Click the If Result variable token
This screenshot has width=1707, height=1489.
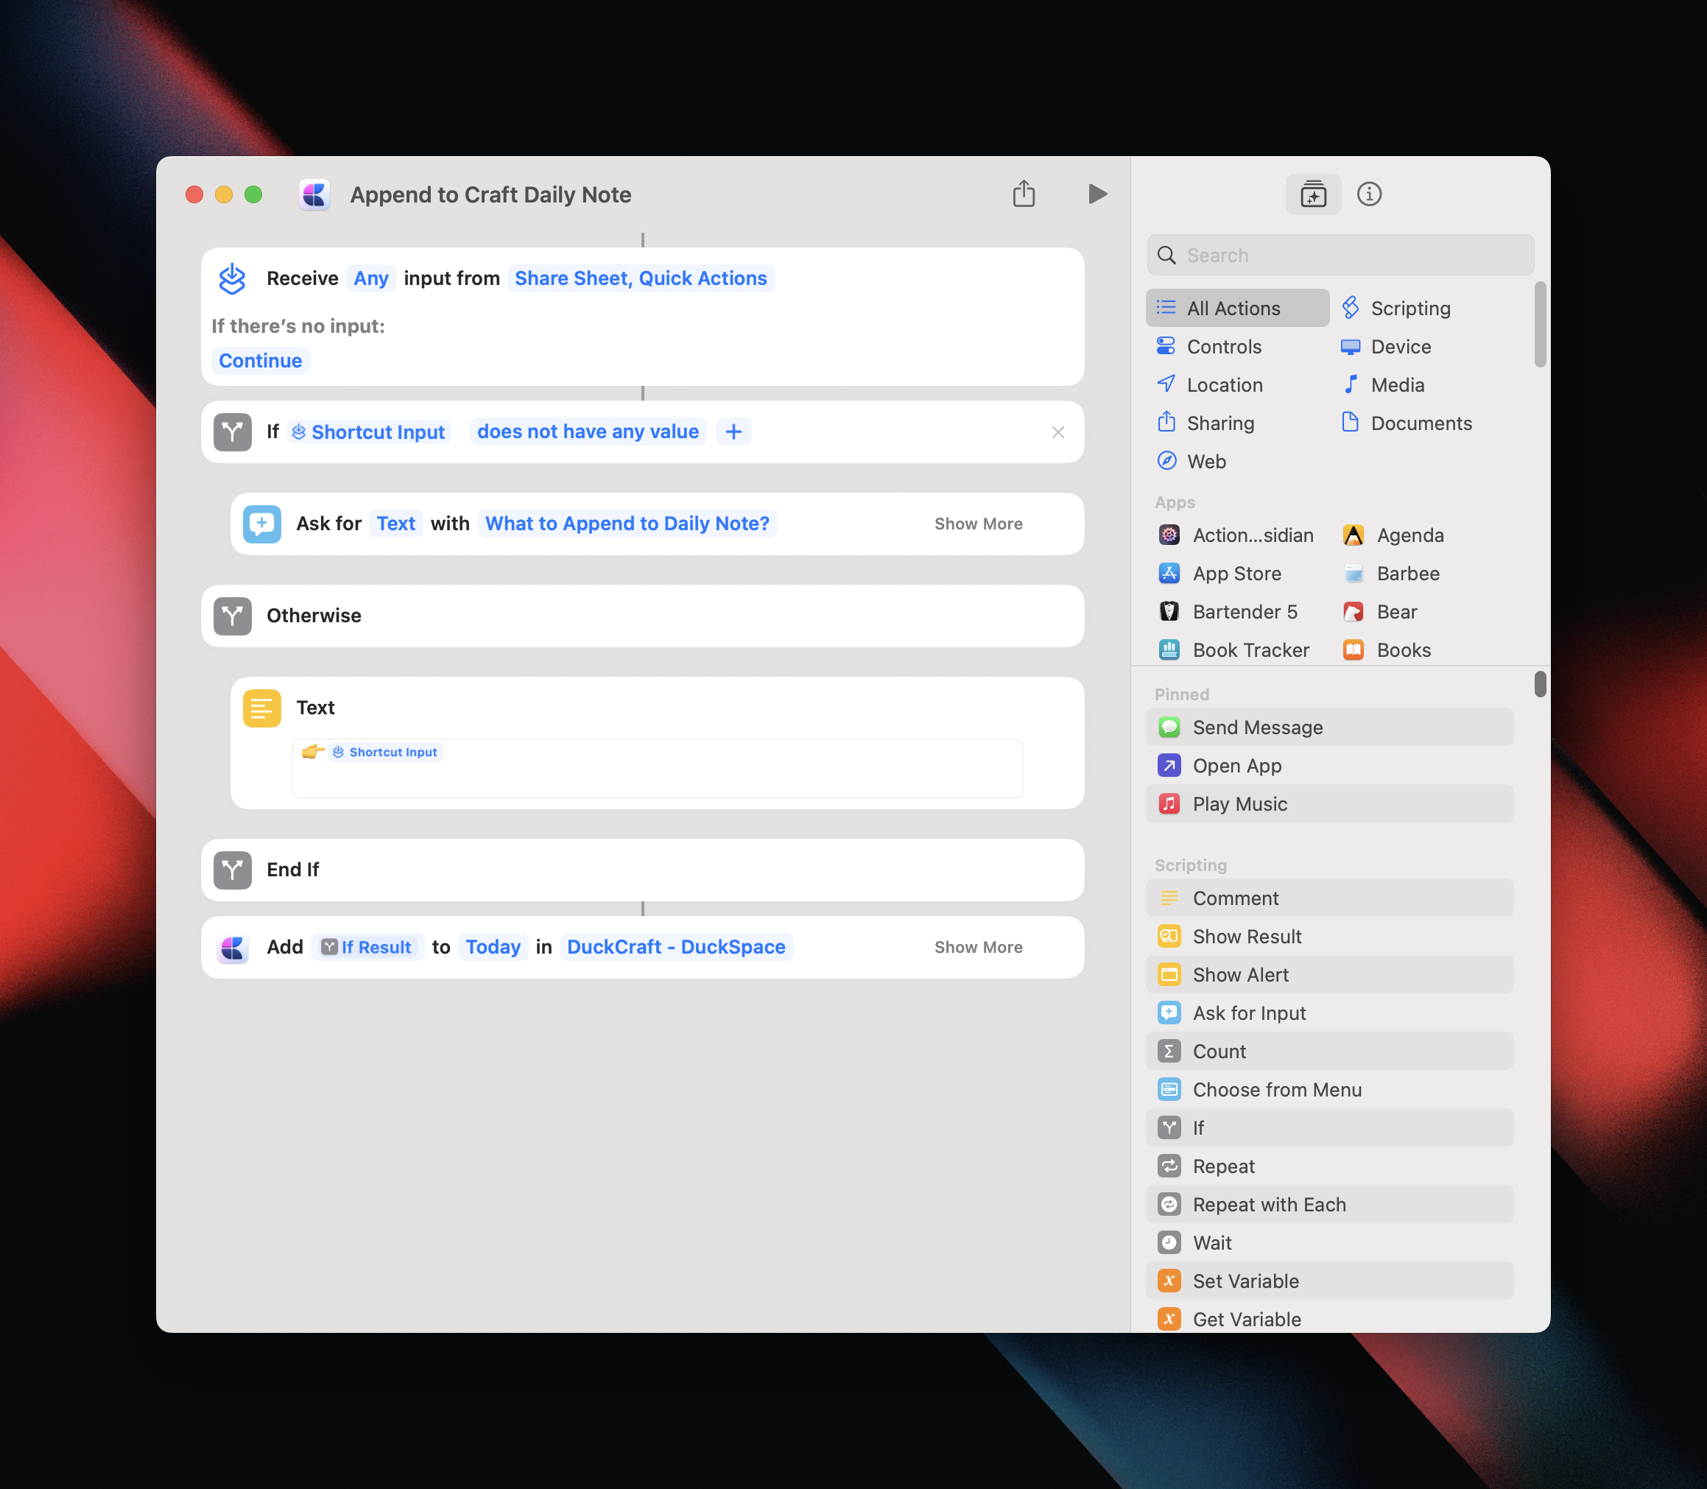coord(367,947)
